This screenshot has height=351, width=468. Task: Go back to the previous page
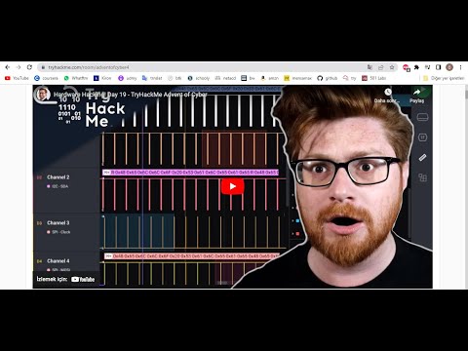click(x=8, y=67)
